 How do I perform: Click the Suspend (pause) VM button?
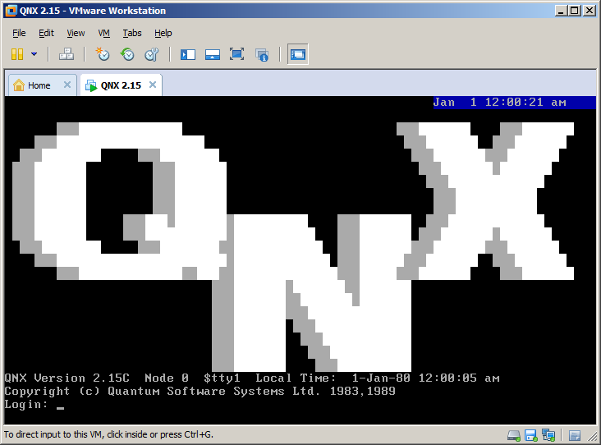(x=17, y=54)
